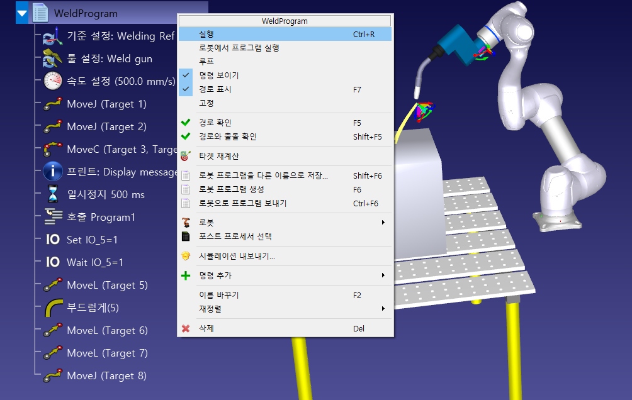
Task: Click the export simulation icon
Action: pos(186,256)
